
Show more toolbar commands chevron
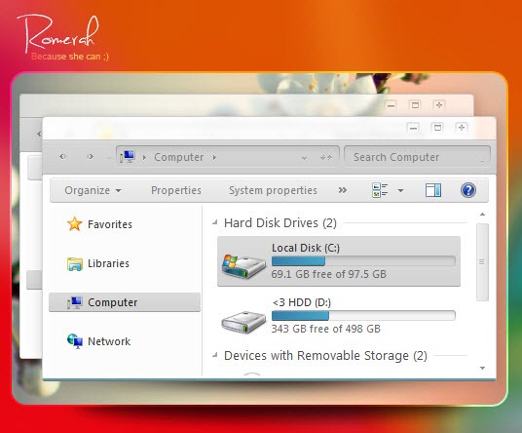(343, 190)
